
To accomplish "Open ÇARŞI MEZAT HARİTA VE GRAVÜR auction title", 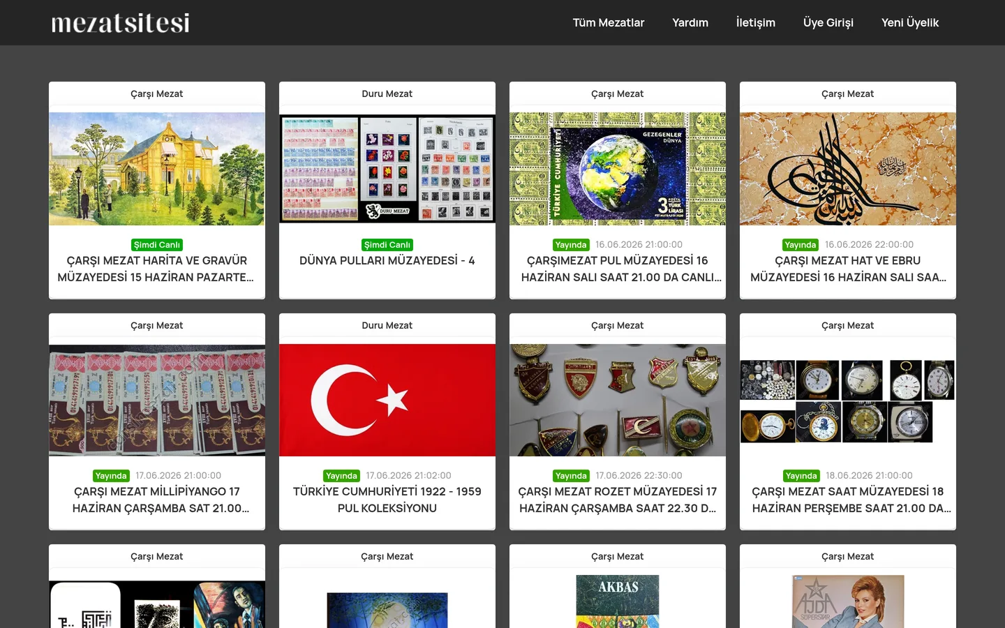I will (157, 269).
